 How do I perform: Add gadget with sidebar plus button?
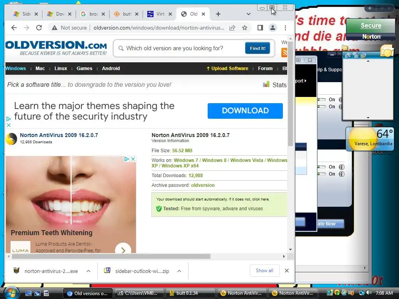point(369,8)
